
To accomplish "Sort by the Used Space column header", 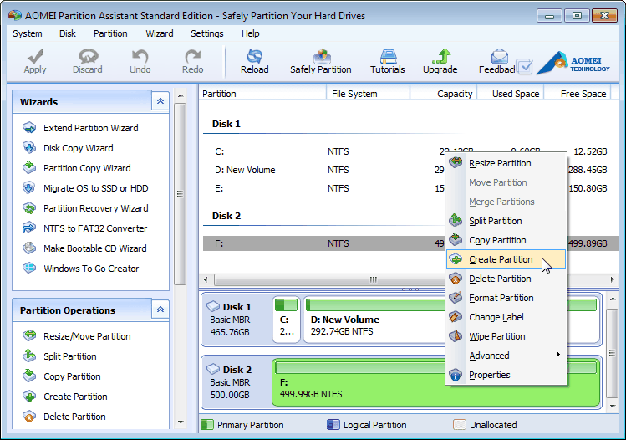I will [510, 94].
